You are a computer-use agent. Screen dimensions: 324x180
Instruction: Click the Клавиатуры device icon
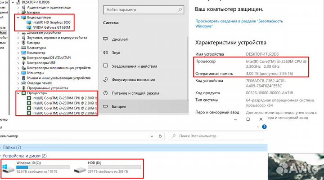[x=23, y=48]
